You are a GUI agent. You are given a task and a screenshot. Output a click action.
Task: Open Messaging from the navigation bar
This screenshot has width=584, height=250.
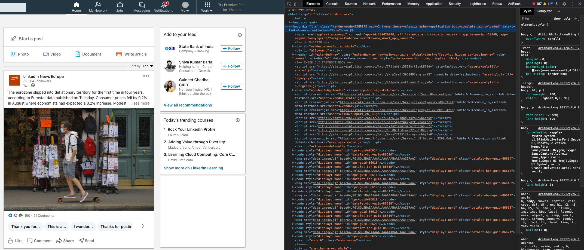point(141,5)
